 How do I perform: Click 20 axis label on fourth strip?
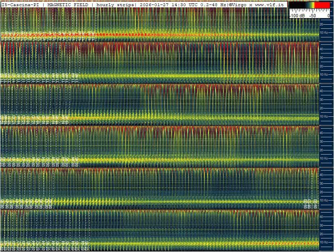(x=322, y=150)
